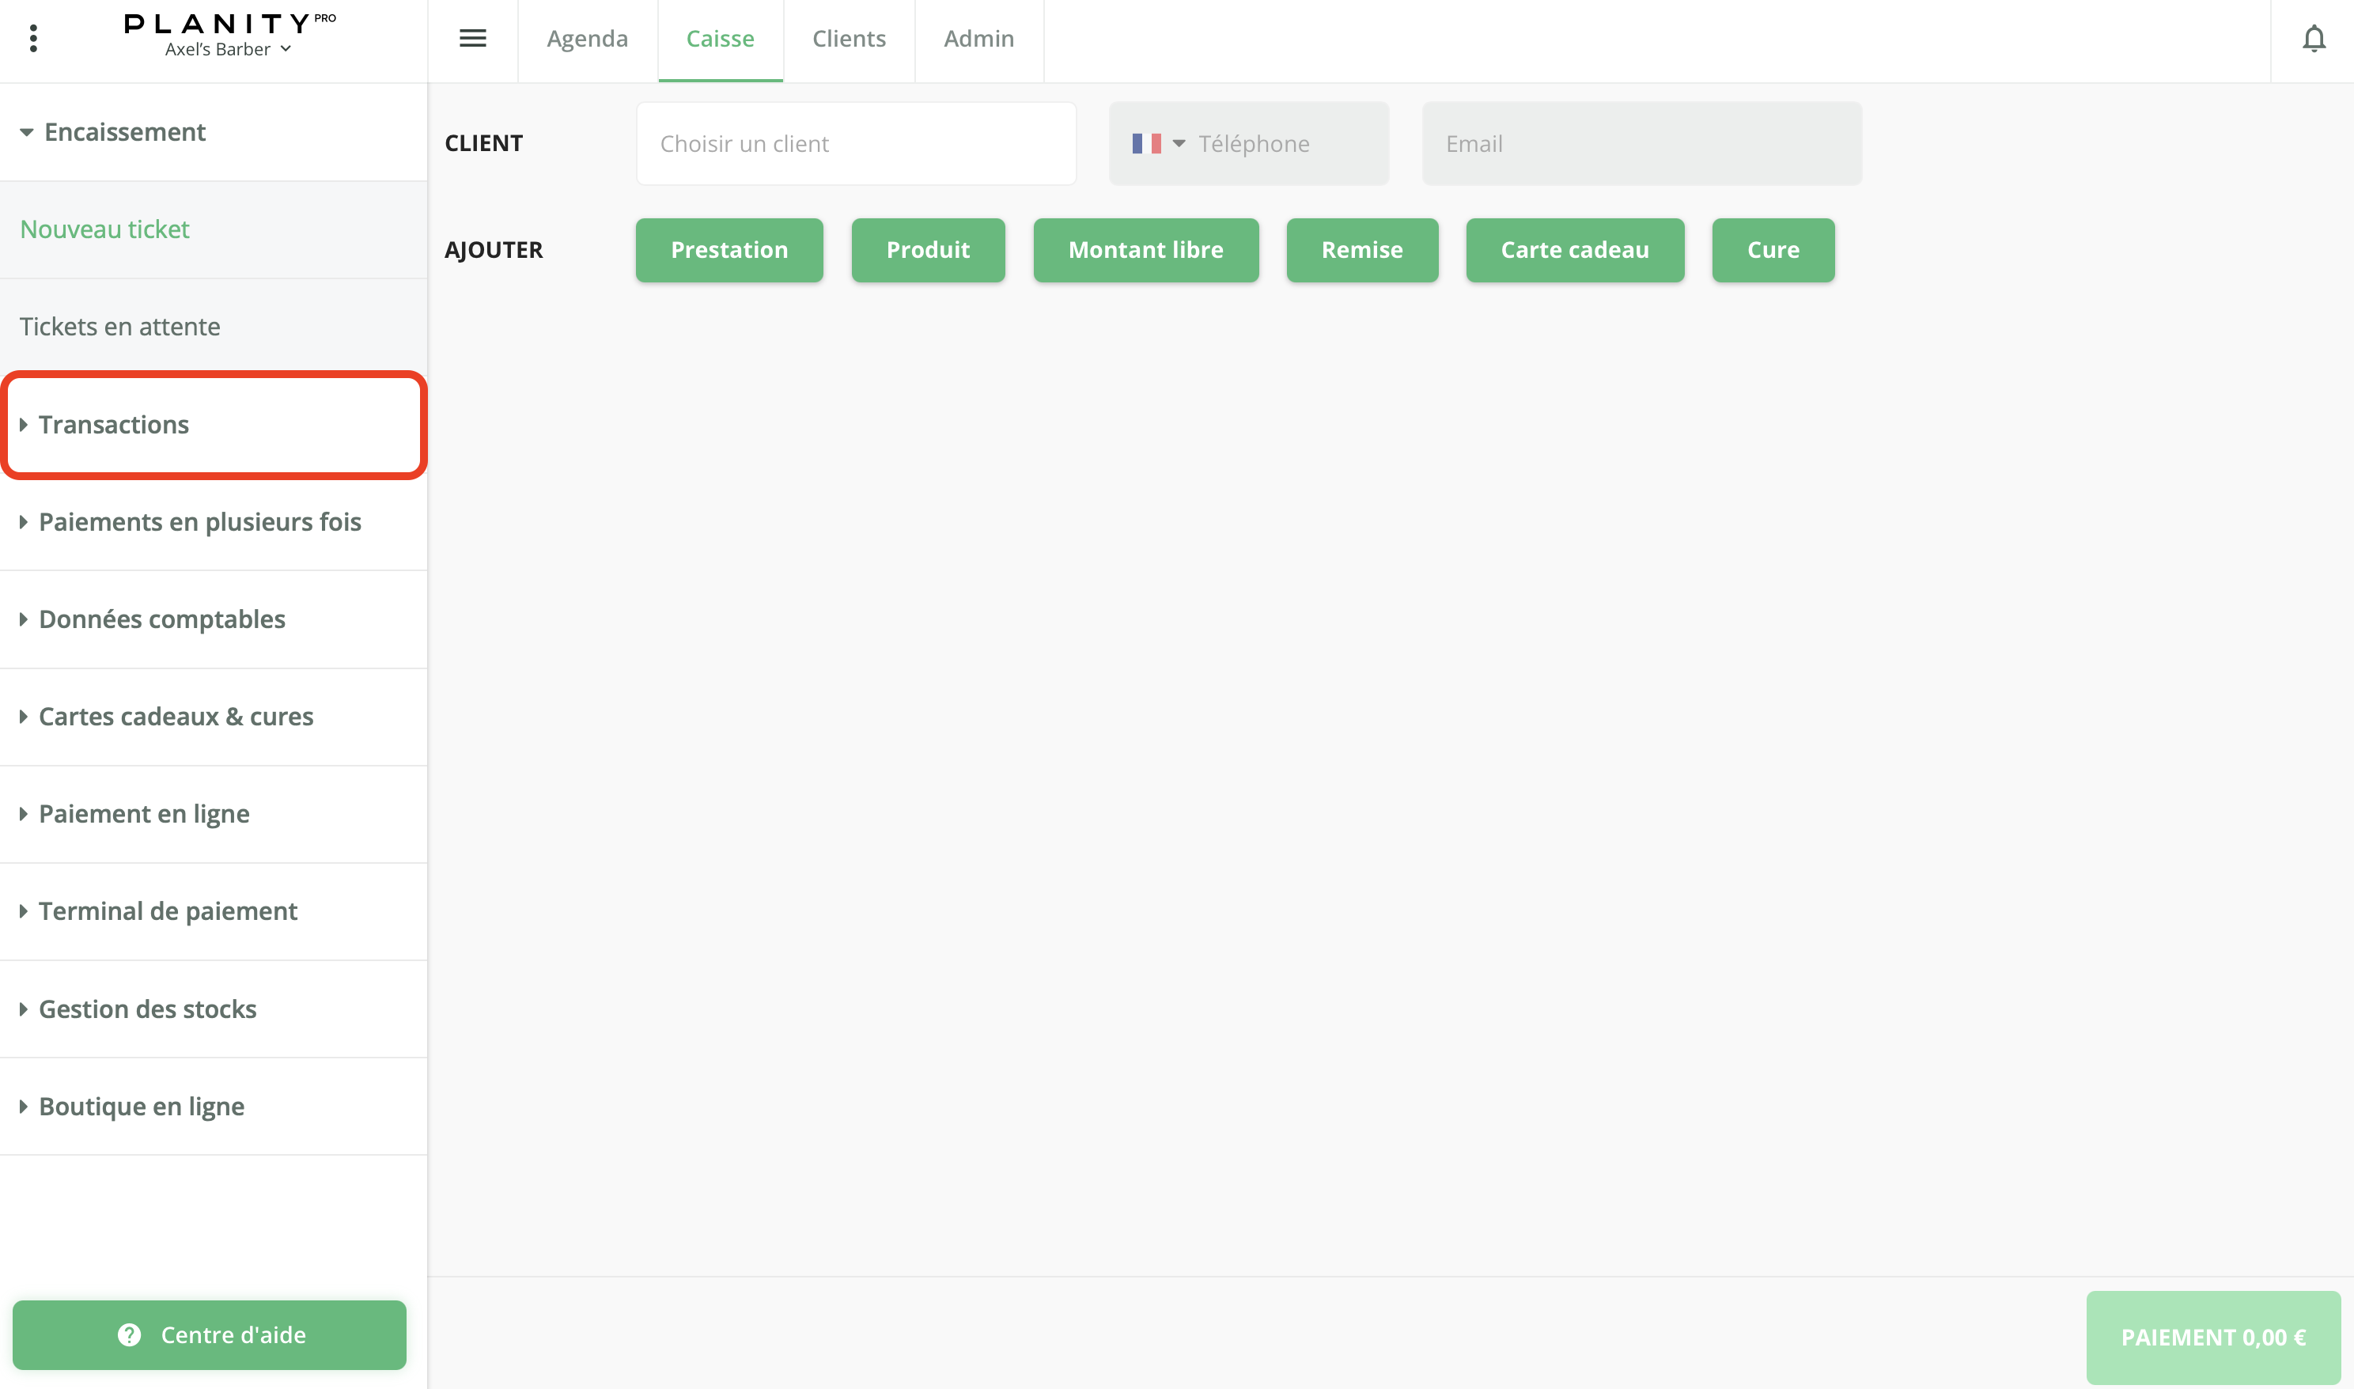Screen dimensions: 2354x1389
Task: Click the Remise button
Action: 1361,250
